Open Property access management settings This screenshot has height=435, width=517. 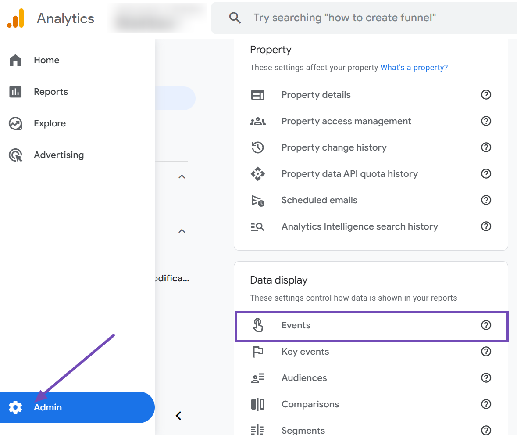pyautogui.click(x=346, y=121)
